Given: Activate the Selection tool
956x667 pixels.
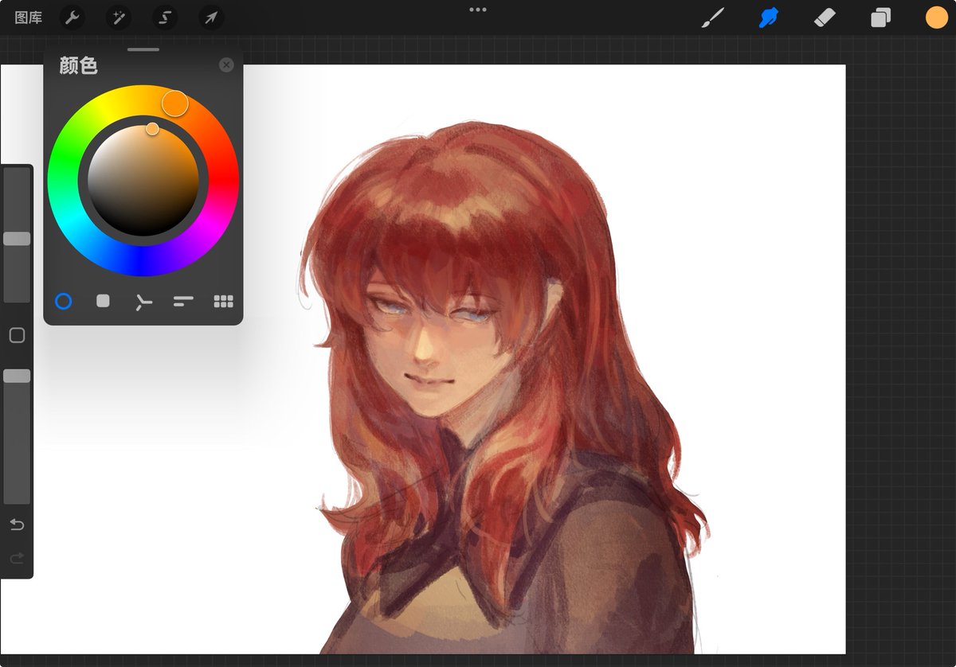Looking at the screenshot, I should click(165, 18).
